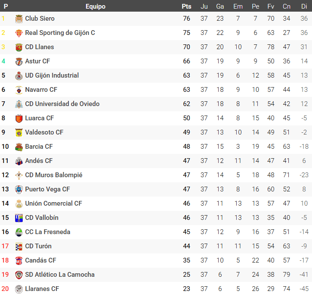Click the Valdesoto CF yellow crest
The height and width of the screenshot is (294, 312).
click(19, 132)
